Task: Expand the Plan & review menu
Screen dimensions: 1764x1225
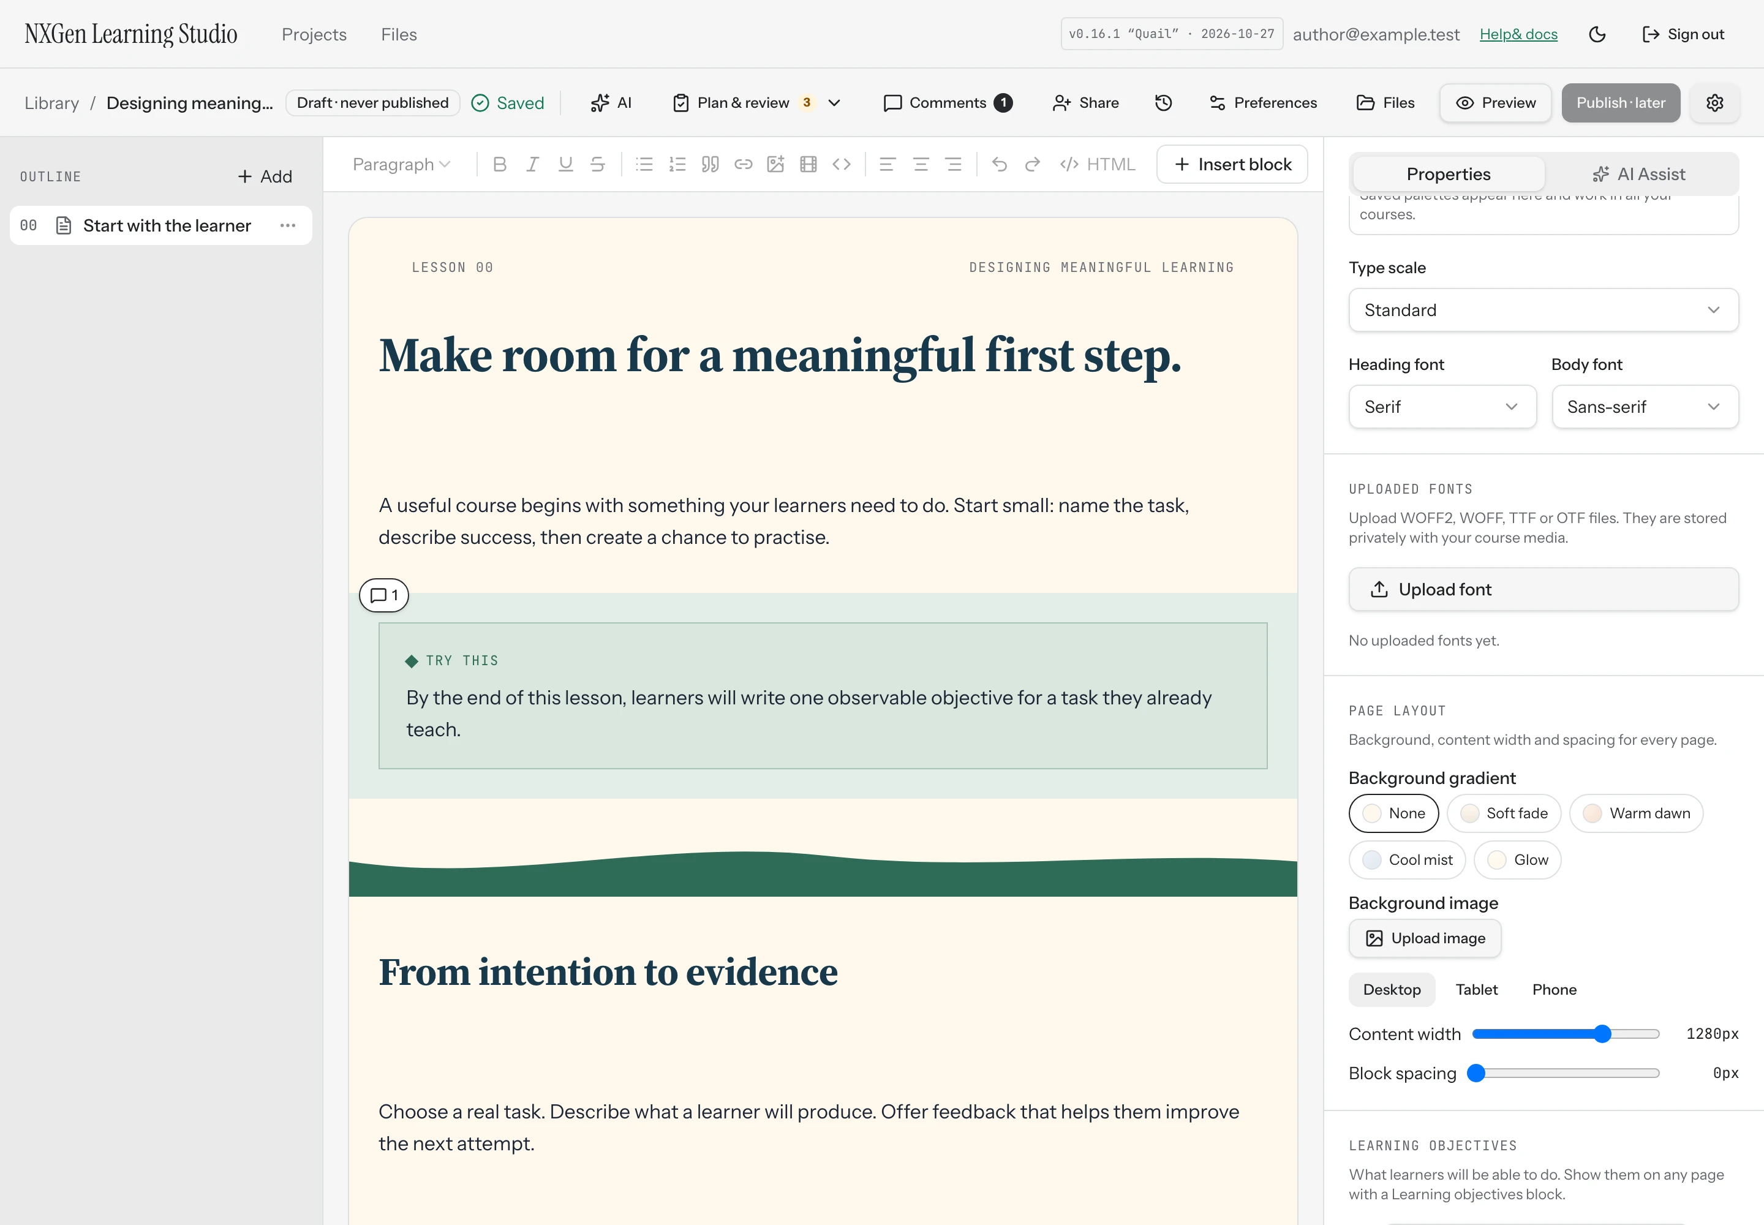Action: (757, 103)
